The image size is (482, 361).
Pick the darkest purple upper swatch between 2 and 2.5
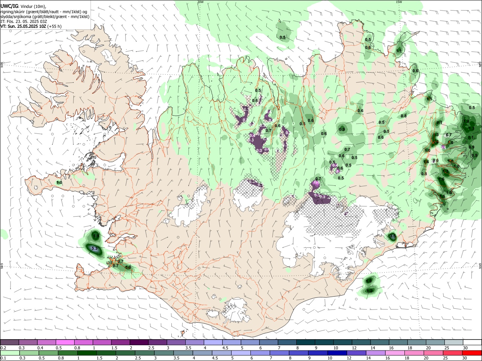(139, 343)
